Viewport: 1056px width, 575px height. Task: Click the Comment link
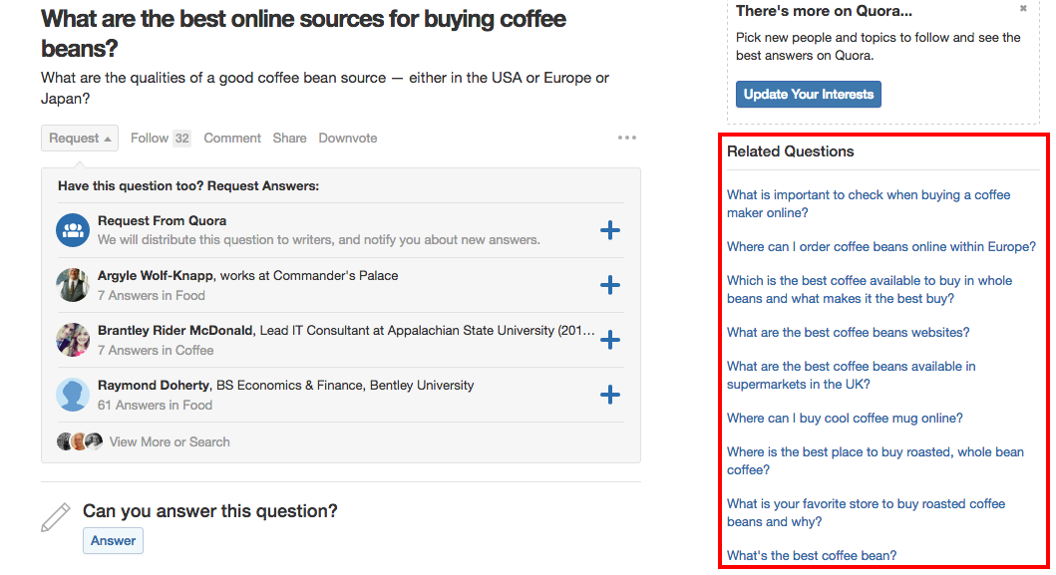pos(232,139)
